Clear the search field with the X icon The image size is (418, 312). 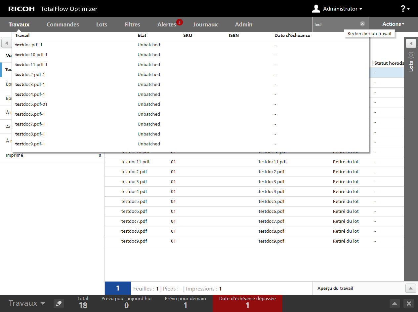coord(362,24)
